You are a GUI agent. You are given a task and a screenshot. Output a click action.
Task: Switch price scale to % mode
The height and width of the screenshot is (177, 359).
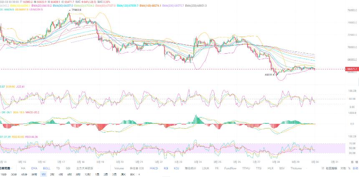(x=349, y=168)
